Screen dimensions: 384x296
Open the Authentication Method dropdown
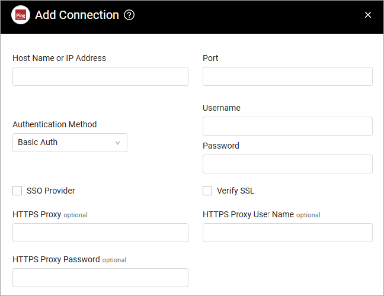click(70, 143)
